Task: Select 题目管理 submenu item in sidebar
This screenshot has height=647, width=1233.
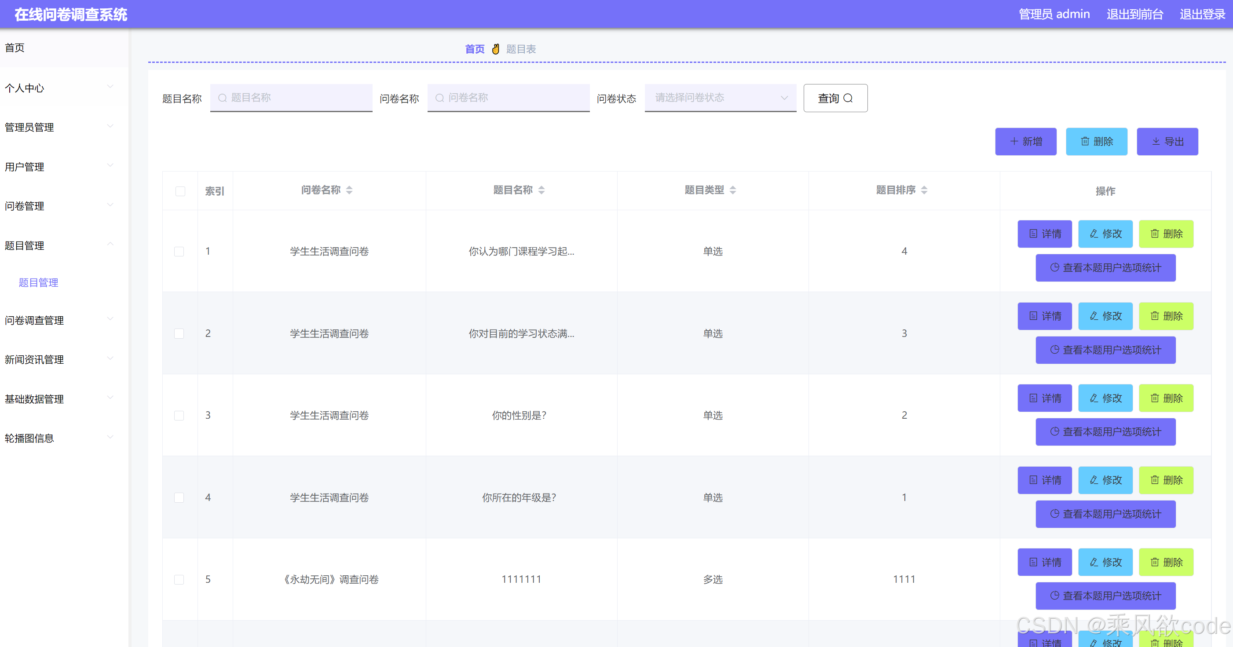Action: (x=38, y=282)
